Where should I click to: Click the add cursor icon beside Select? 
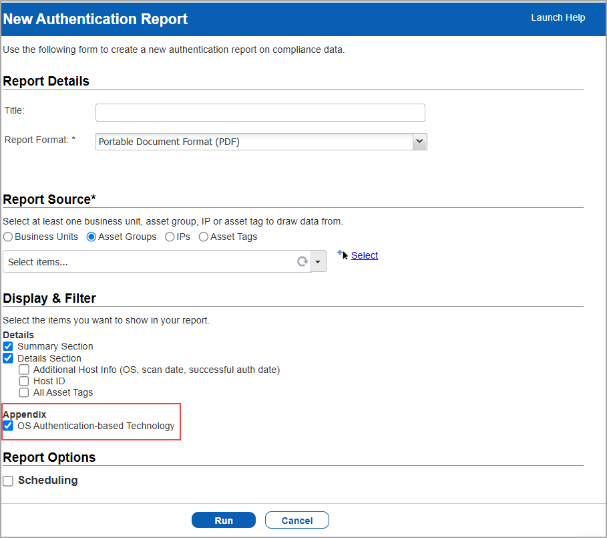click(x=343, y=255)
